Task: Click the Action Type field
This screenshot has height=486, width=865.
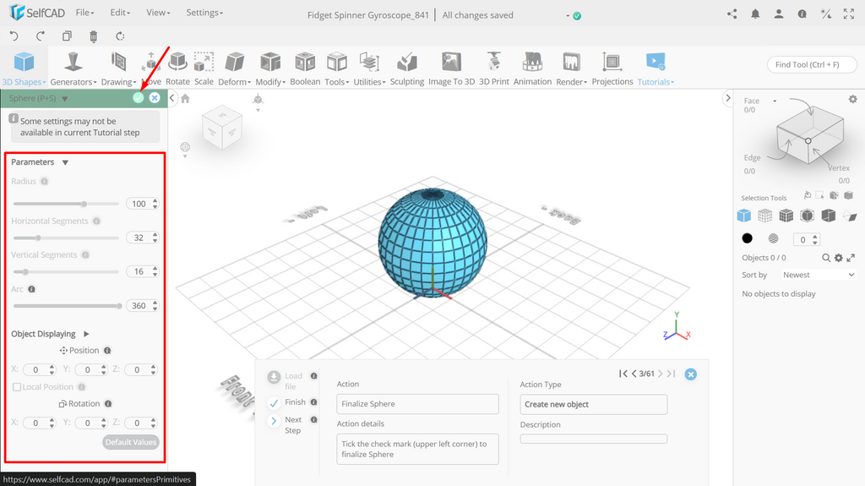Action: pos(594,404)
